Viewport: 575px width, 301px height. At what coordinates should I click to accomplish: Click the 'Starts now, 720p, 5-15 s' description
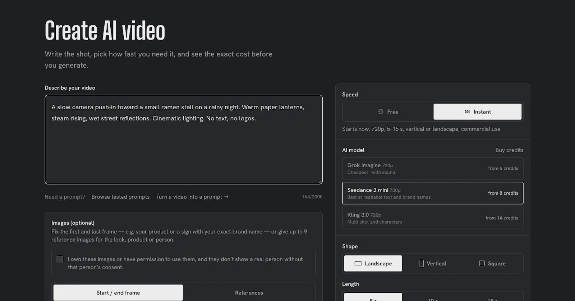(x=421, y=129)
